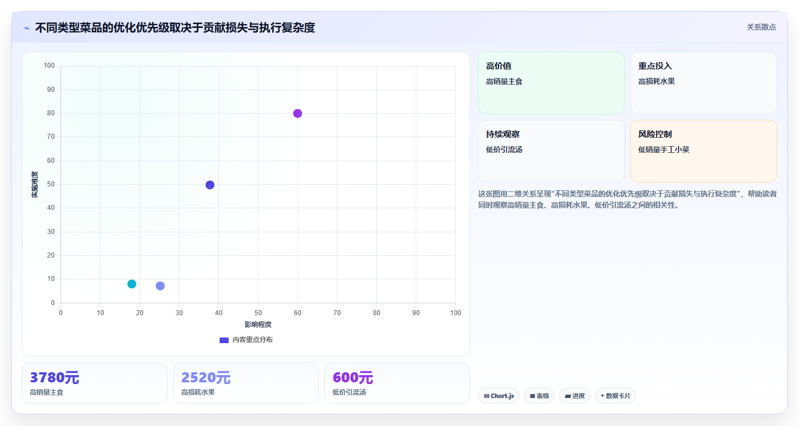Click the 高损耗水果 text in 重点投入 card

(657, 81)
